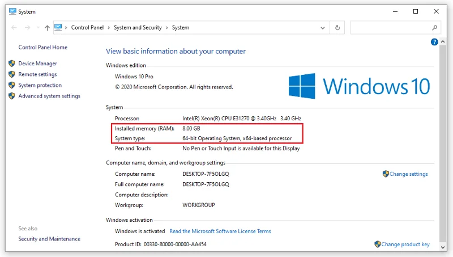
Task: Select System and Security breadcrumb
Action: tap(138, 27)
